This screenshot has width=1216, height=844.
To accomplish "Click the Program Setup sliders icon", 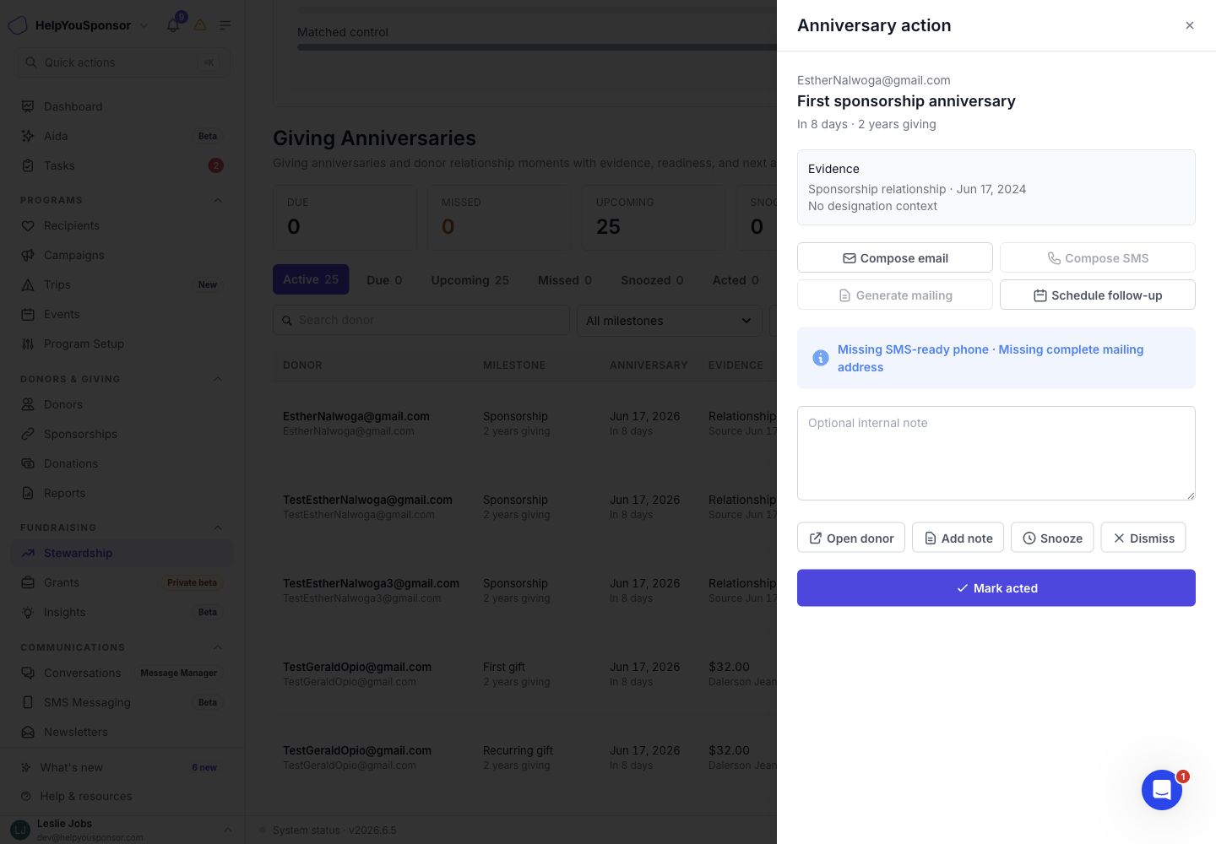I will tap(28, 344).
